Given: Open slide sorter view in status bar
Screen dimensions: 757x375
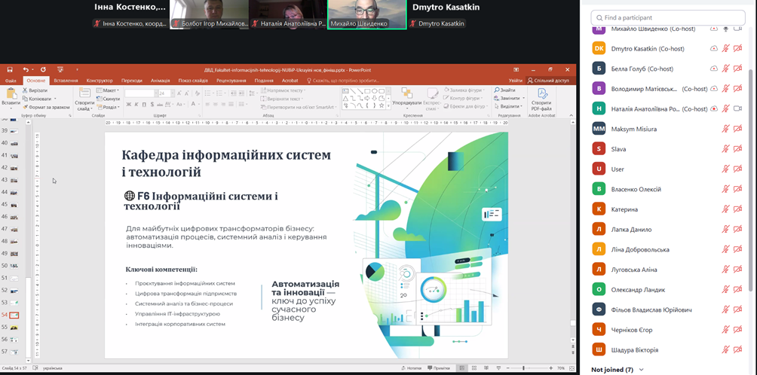Looking at the screenshot, I should click(x=474, y=368).
